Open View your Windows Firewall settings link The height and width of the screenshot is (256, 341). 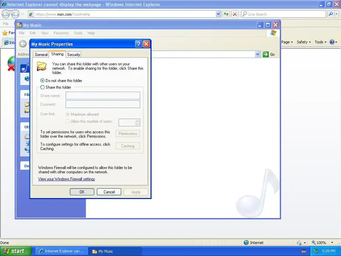pyautogui.click(x=67, y=179)
